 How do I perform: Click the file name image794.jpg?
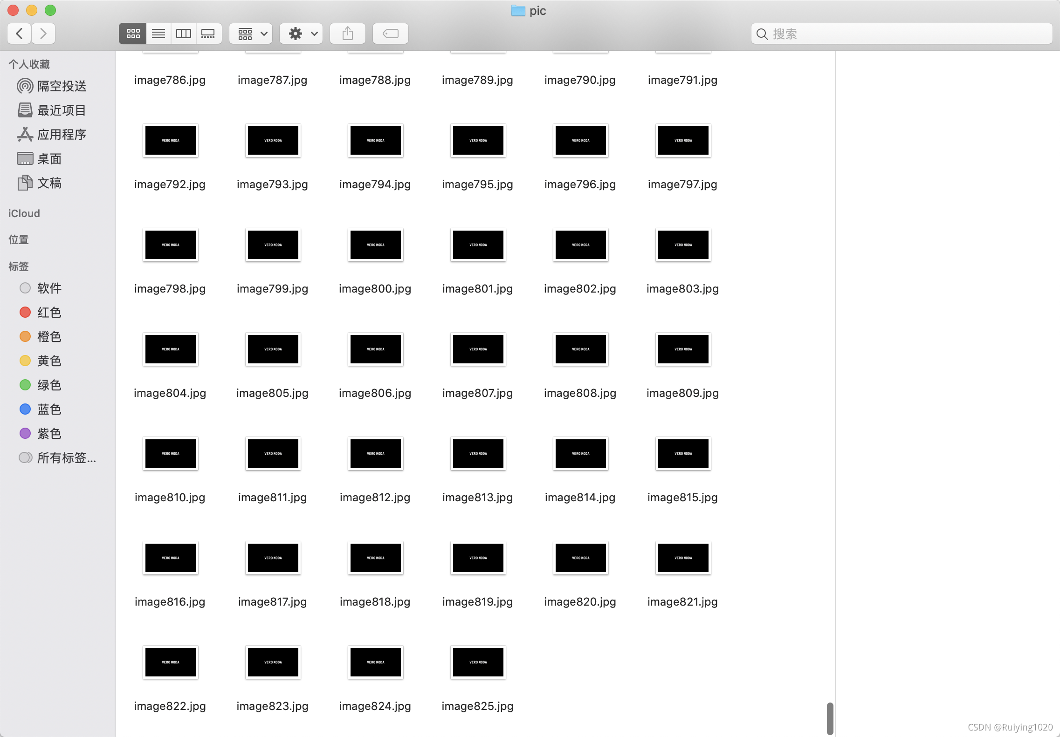(375, 184)
